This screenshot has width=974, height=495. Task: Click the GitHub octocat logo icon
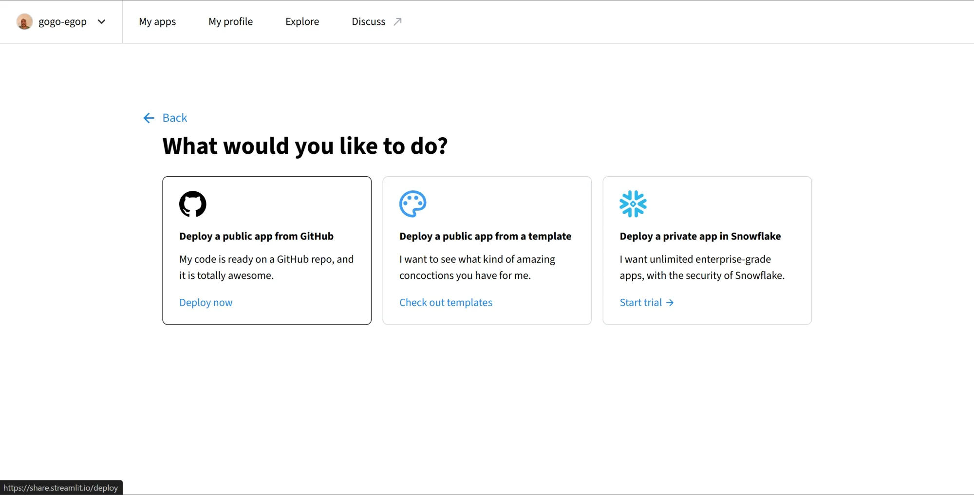coord(193,203)
